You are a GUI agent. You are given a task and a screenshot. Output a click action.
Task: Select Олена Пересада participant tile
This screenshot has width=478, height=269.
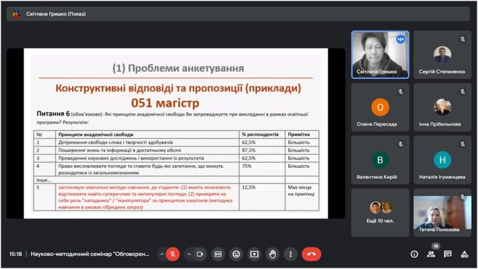pos(380,107)
